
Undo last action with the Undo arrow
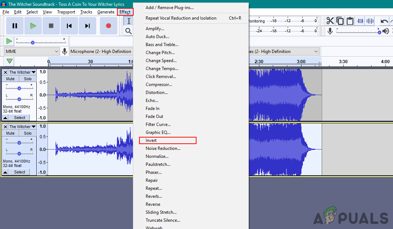[384, 21]
